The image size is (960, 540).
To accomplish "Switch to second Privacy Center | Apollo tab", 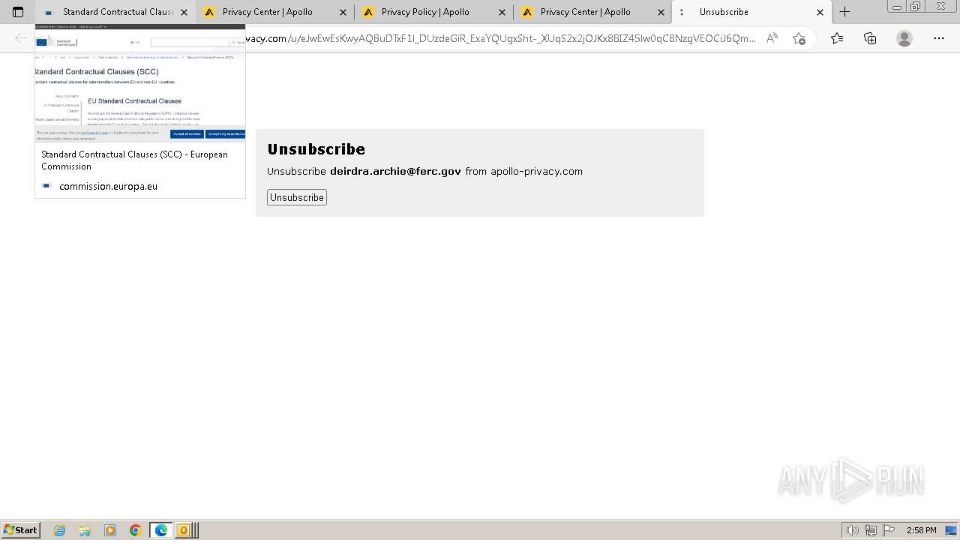I will [592, 12].
